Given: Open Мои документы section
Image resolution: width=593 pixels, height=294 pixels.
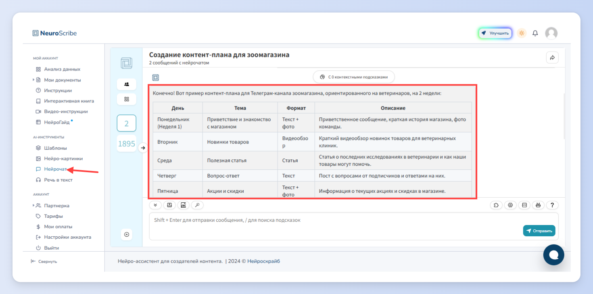Looking at the screenshot, I should tap(63, 80).
